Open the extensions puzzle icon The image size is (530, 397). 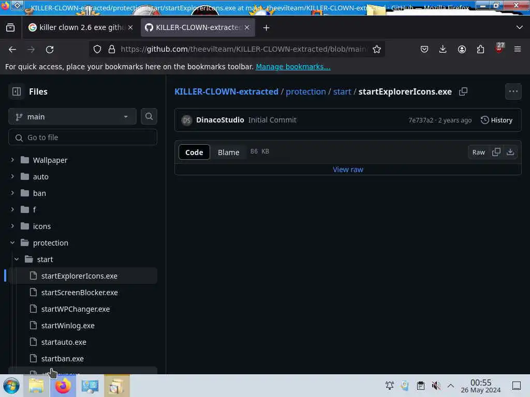click(x=480, y=49)
